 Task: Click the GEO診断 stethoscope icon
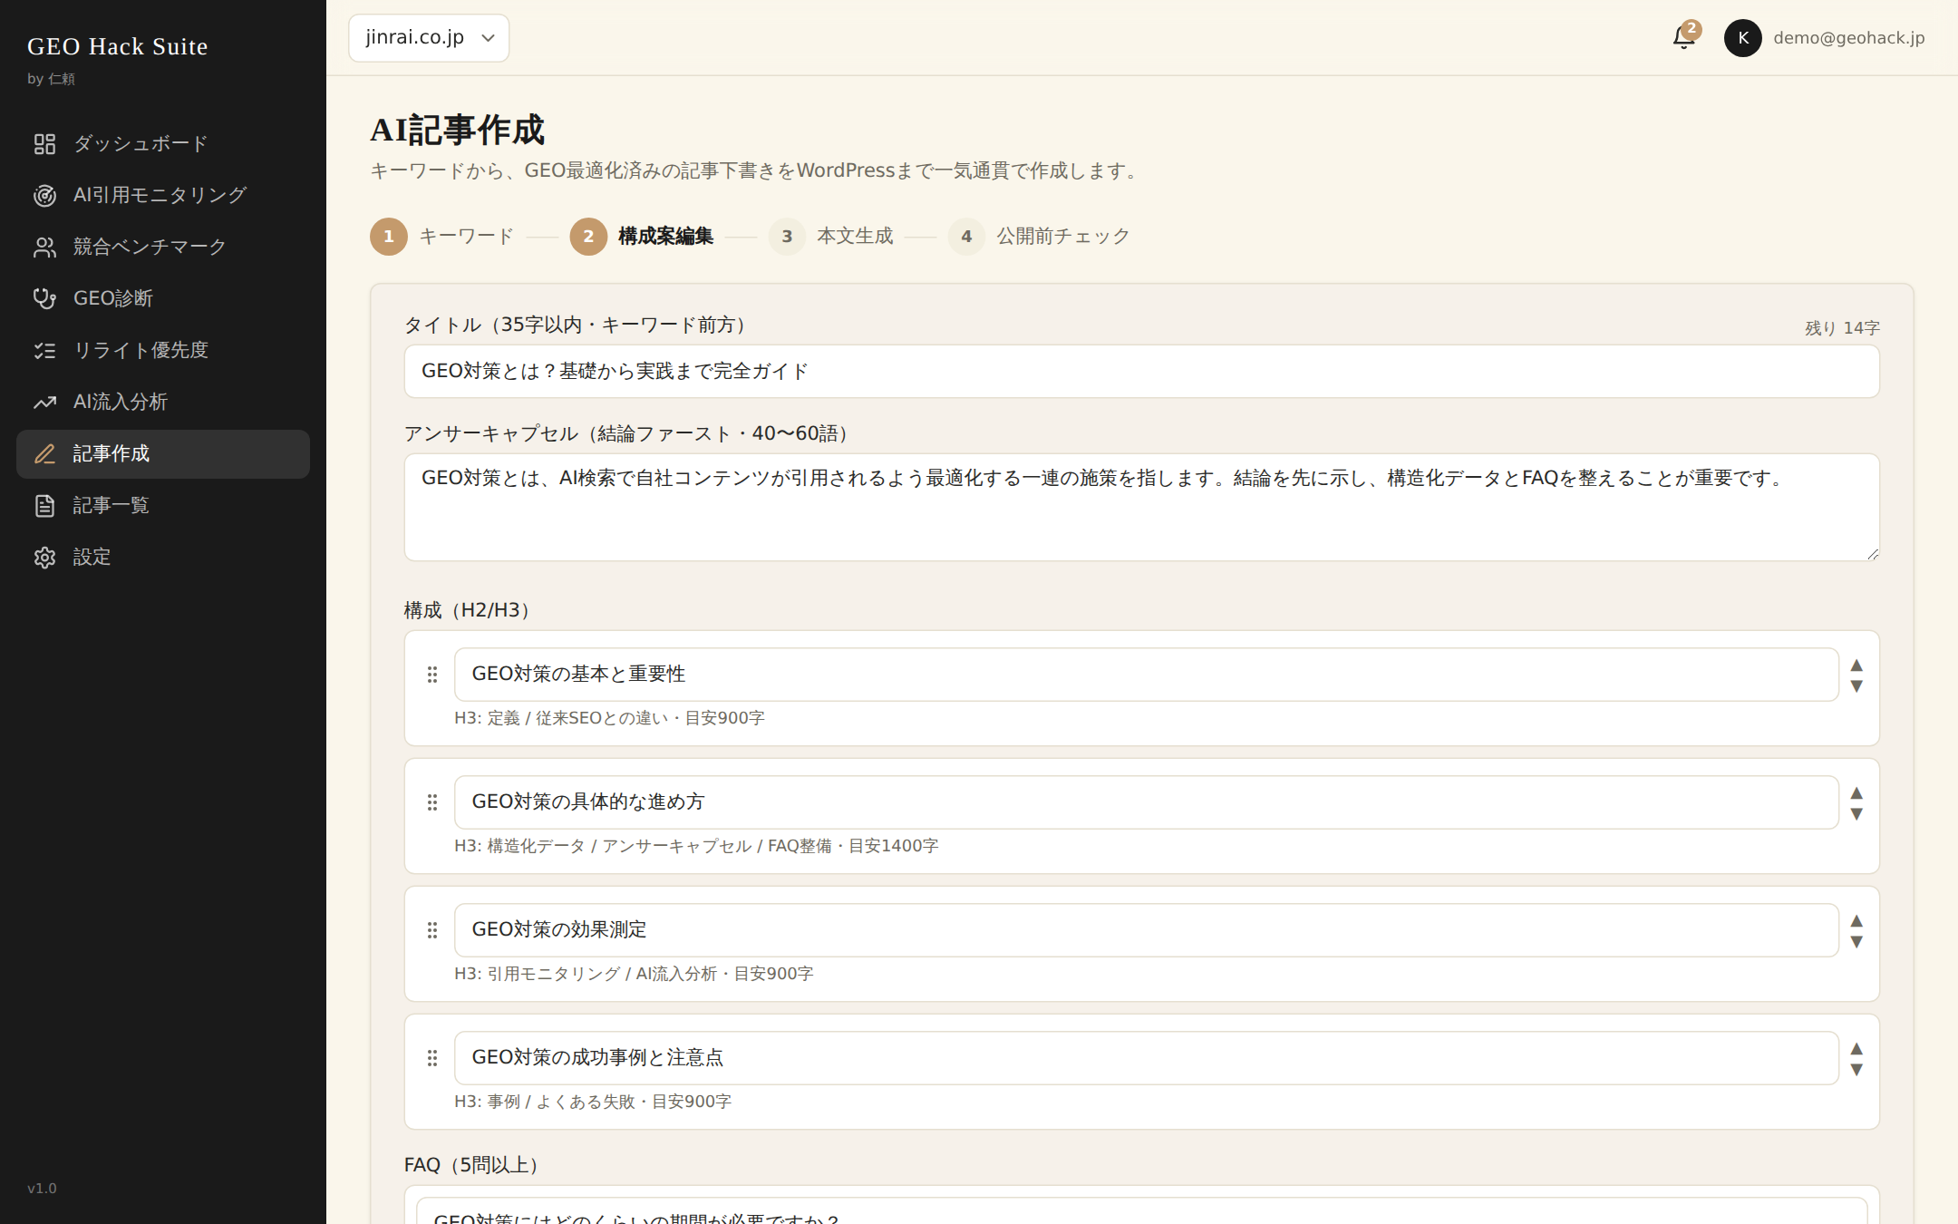pos(44,299)
